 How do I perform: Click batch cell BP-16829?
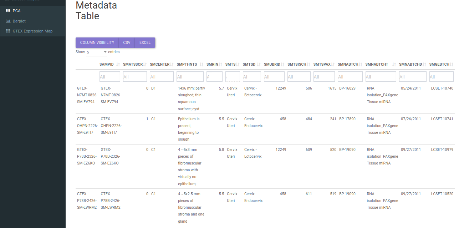tap(347, 88)
